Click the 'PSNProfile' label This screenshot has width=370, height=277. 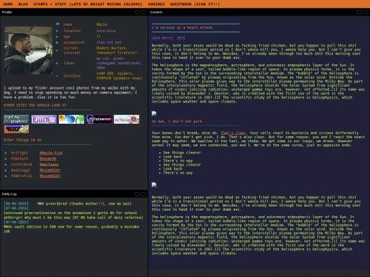click(21, 176)
